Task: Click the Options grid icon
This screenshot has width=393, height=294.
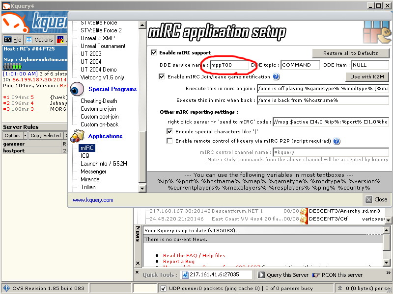Action: point(29,40)
